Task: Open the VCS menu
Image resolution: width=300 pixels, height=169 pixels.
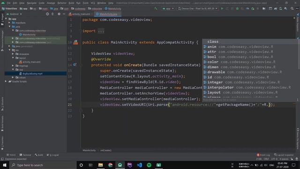Action: tap(93, 3)
